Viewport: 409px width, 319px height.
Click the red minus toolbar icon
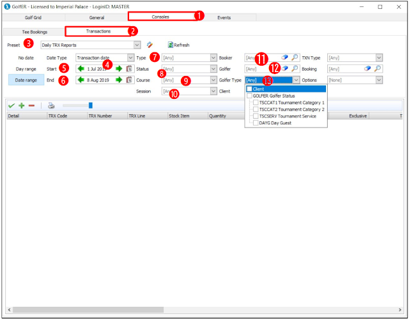[31, 105]
